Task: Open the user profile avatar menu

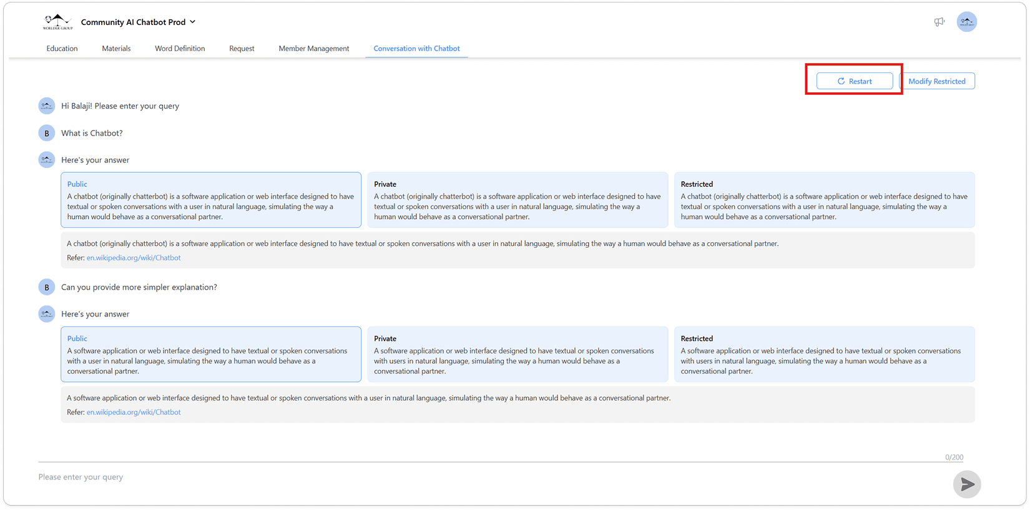Action: pyautogui.click(x=966, y=22)
